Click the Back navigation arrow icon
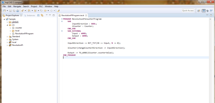The image size is (215, 103). [x=45, y=11]
